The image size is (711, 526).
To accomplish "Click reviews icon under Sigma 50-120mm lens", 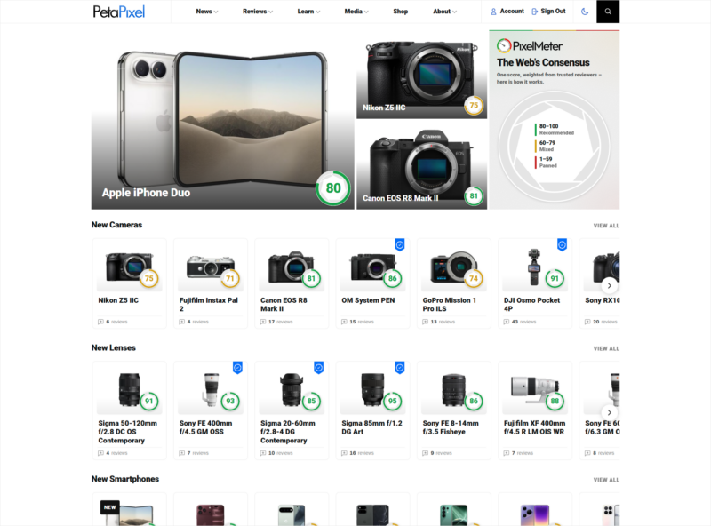I will coord(100,453).
